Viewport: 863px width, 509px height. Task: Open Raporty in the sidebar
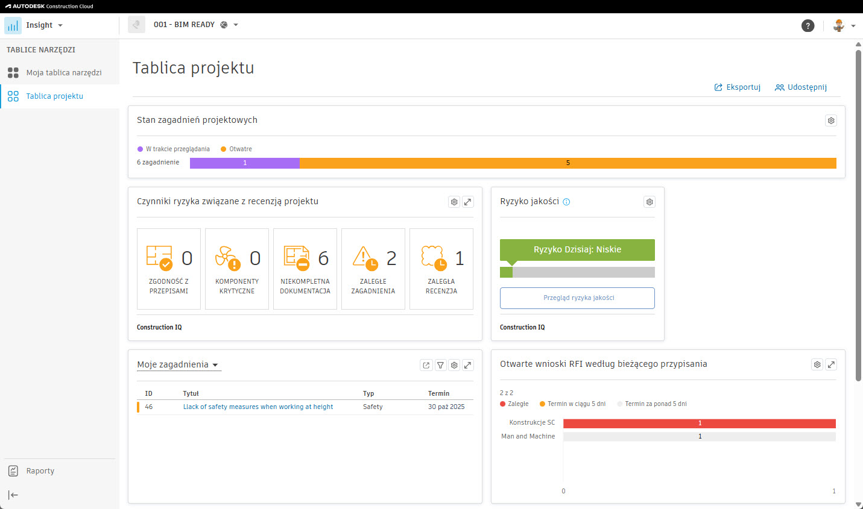(x=40, y=471)
